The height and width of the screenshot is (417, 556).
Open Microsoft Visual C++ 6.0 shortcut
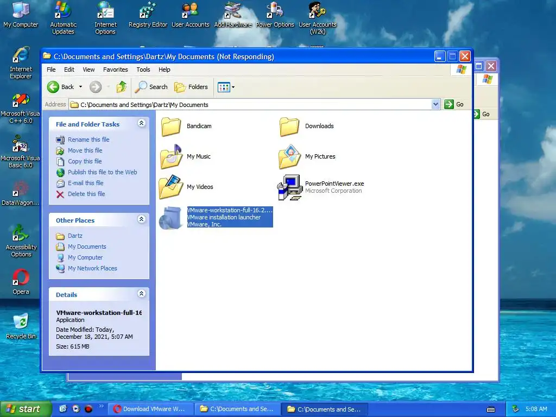[x=20, y=108]
